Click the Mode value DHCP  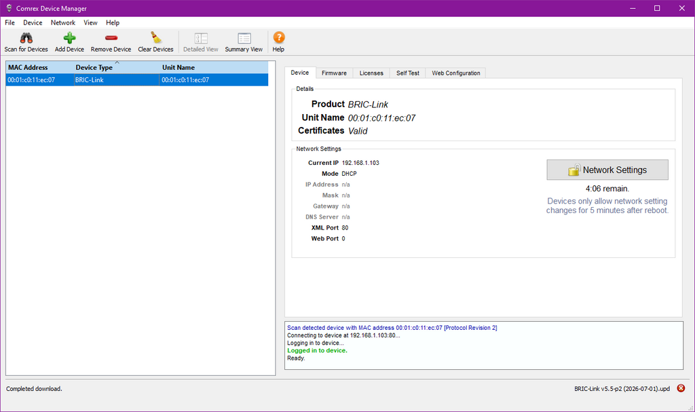pos(350,174)
